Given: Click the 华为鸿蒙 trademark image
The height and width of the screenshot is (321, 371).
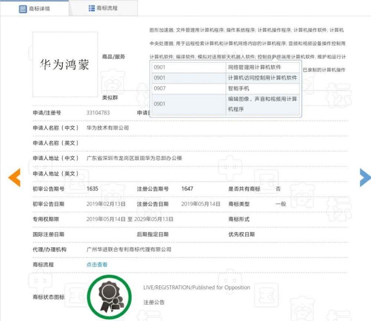Looking at the screenshot, I should tap(65, 64).
